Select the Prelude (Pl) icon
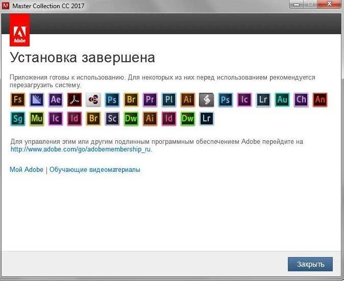Screen dimensions: 344x281 coord(169,100)
